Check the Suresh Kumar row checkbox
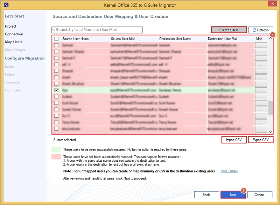This screenshot has height=205, width=280. click(x=56, y=109)
